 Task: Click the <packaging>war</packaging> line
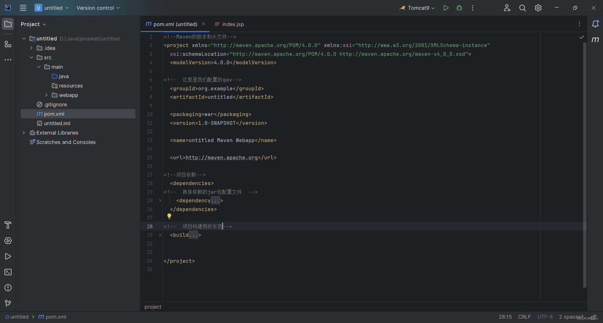(x=210, y=114)
